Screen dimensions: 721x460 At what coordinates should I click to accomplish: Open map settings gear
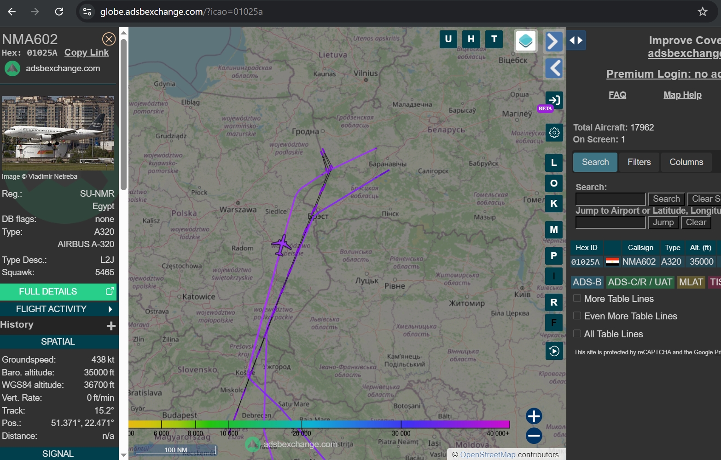554,133
